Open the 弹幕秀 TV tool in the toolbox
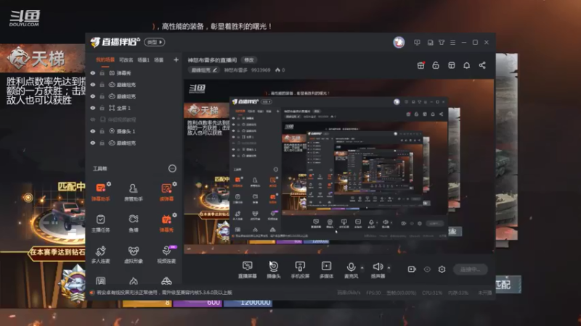This screenshot has width=581, height=326. click(166, 223)
